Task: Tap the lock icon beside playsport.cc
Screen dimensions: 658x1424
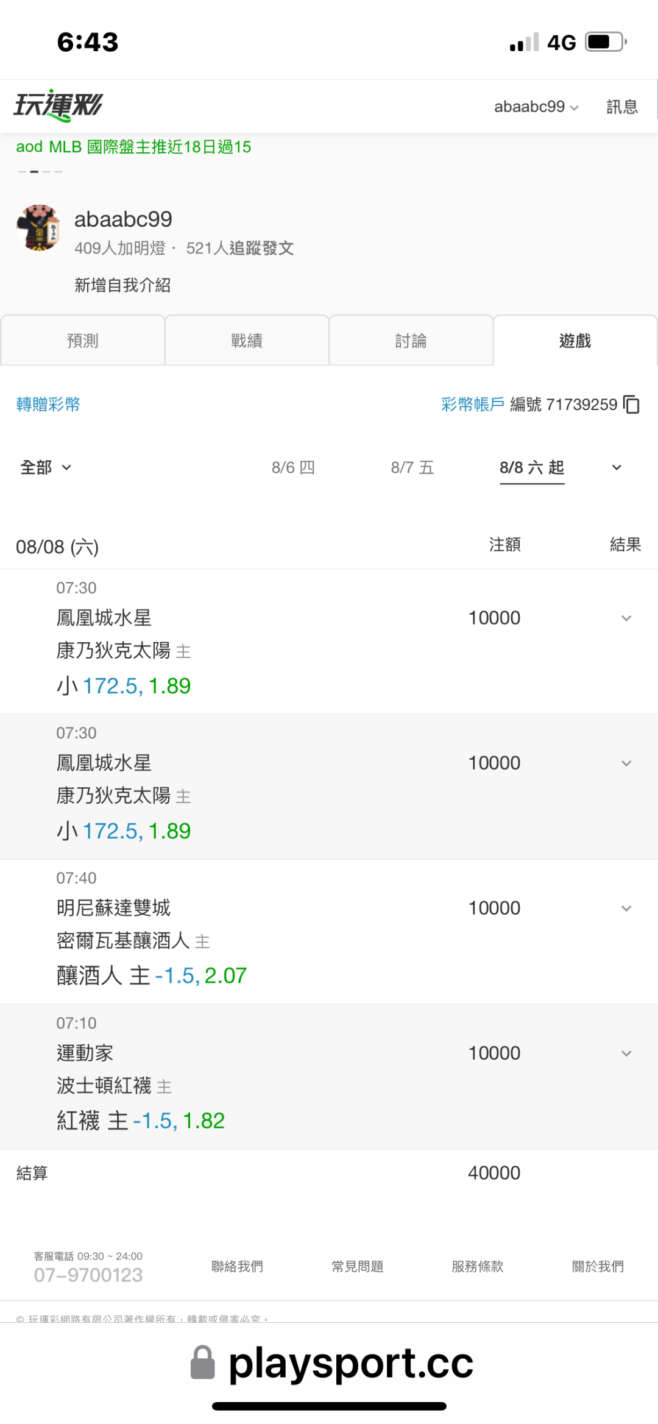Action: coord(203,1362)
